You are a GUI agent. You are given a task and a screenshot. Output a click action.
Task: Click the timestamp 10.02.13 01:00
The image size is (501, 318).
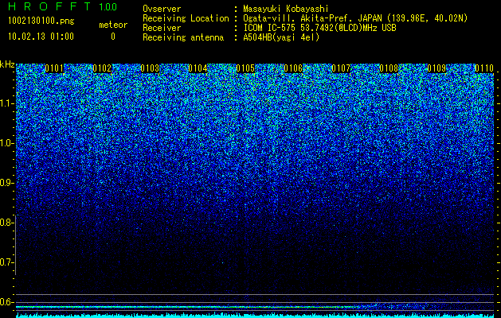point(41,36)
